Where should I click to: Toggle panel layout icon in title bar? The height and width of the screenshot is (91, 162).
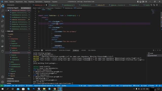(140, 2)
